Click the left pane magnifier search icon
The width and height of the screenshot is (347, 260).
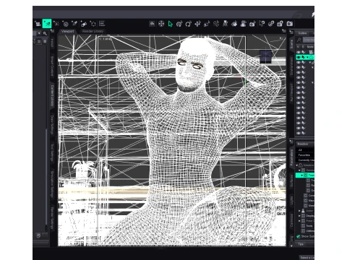[45, 33]
